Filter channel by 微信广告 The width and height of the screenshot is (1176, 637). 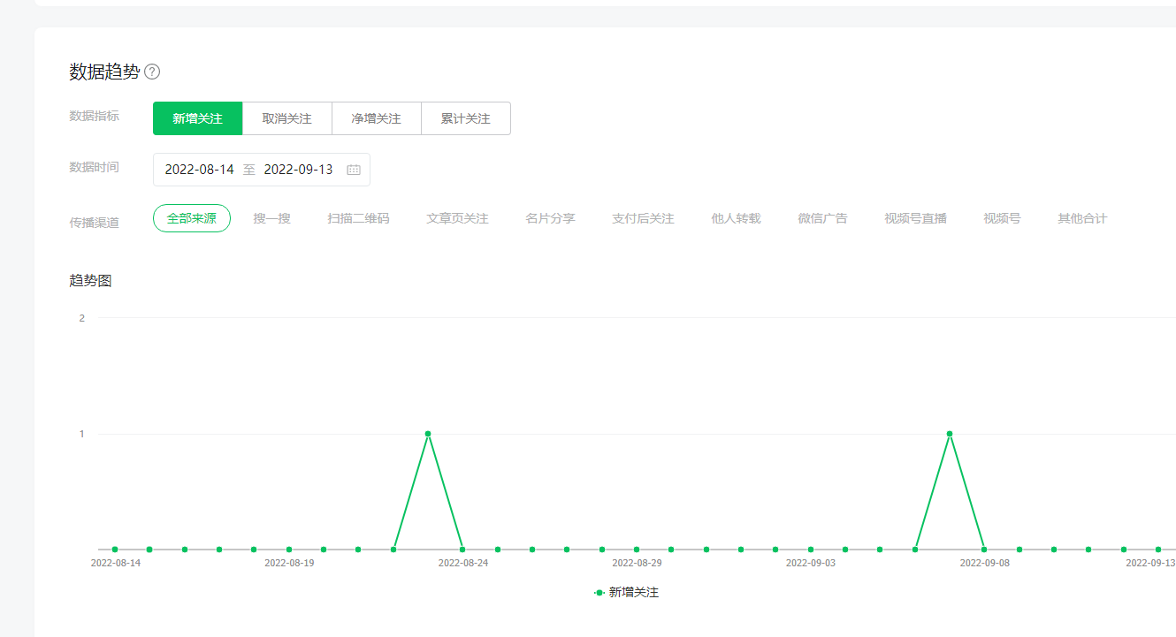tap(822, 218)
